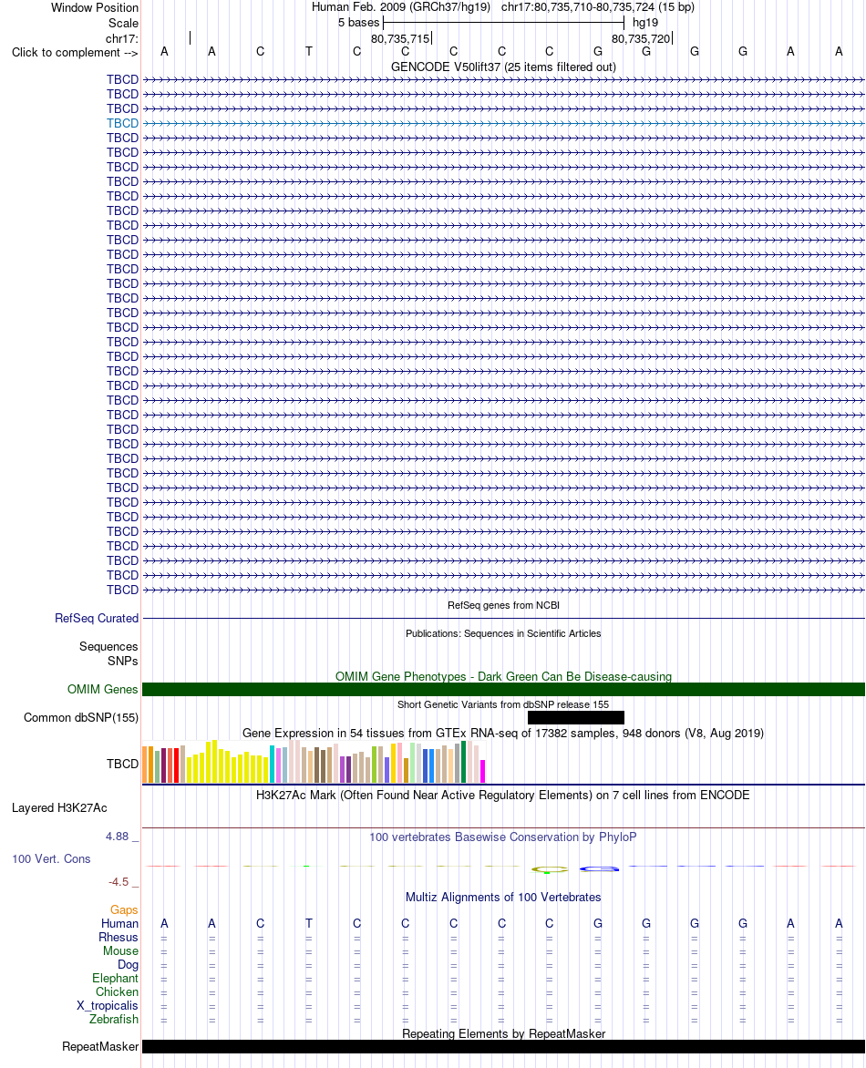Click the dark green OMIM gene bar
866x1068 pixels.
click(x=503, y=689)
